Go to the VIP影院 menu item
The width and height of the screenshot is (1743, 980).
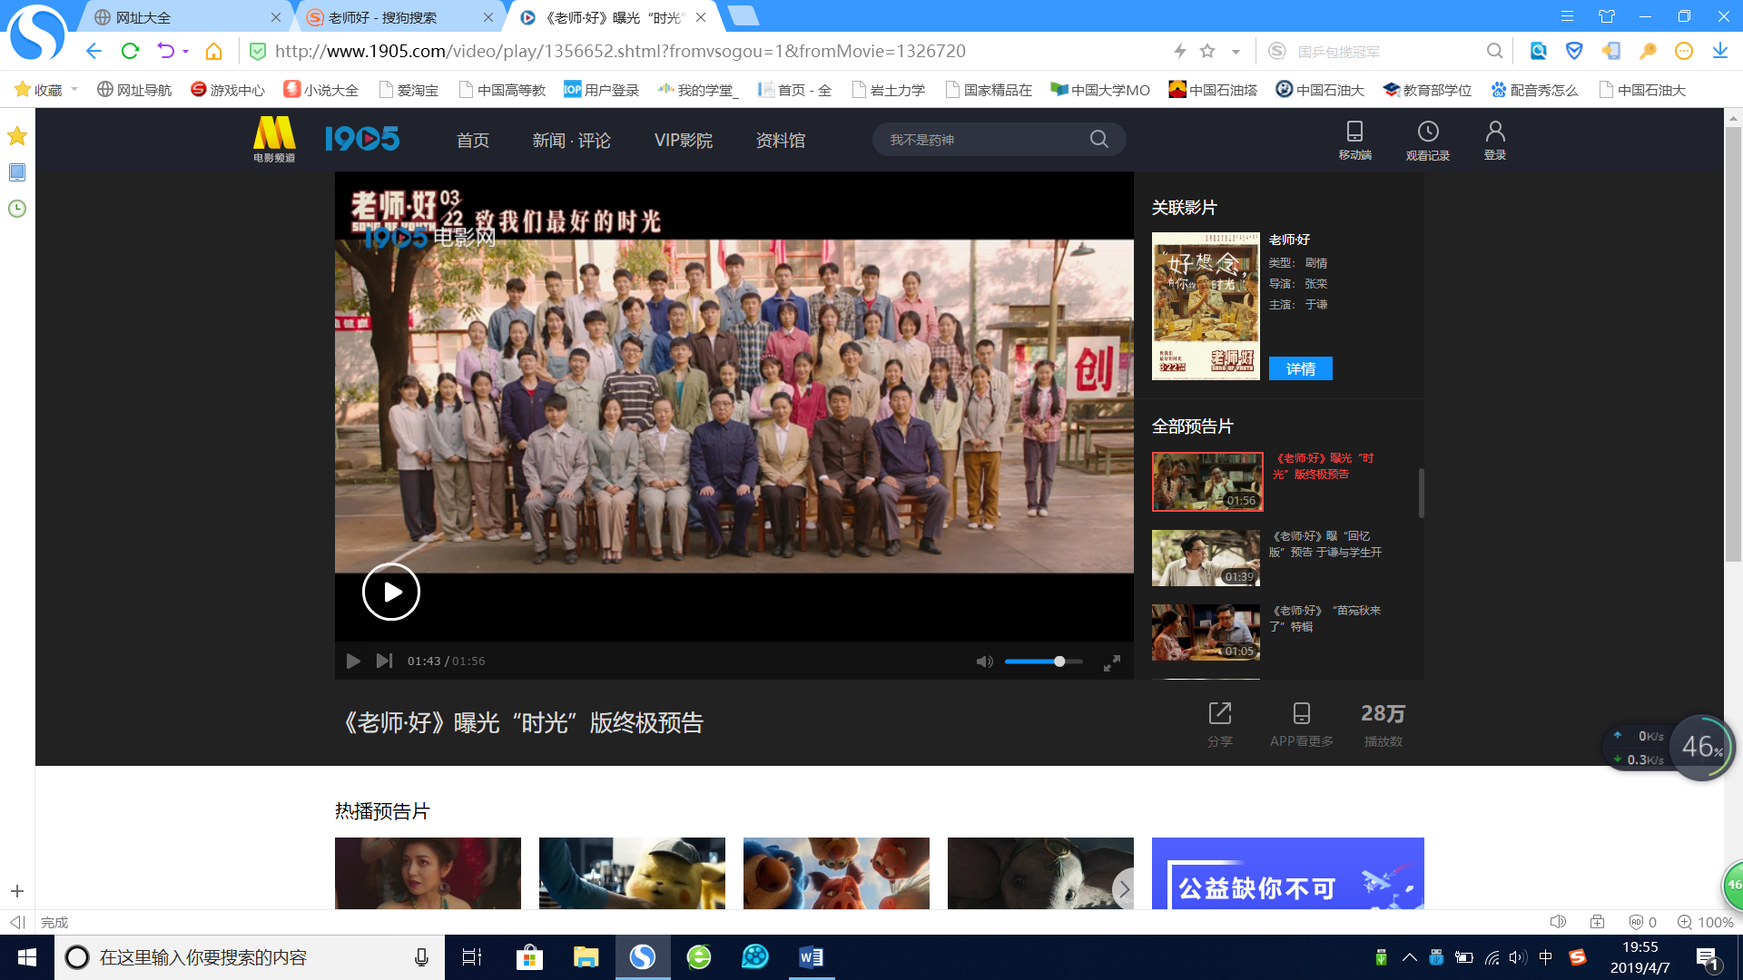pyautogui.click(x=683, y=140)
